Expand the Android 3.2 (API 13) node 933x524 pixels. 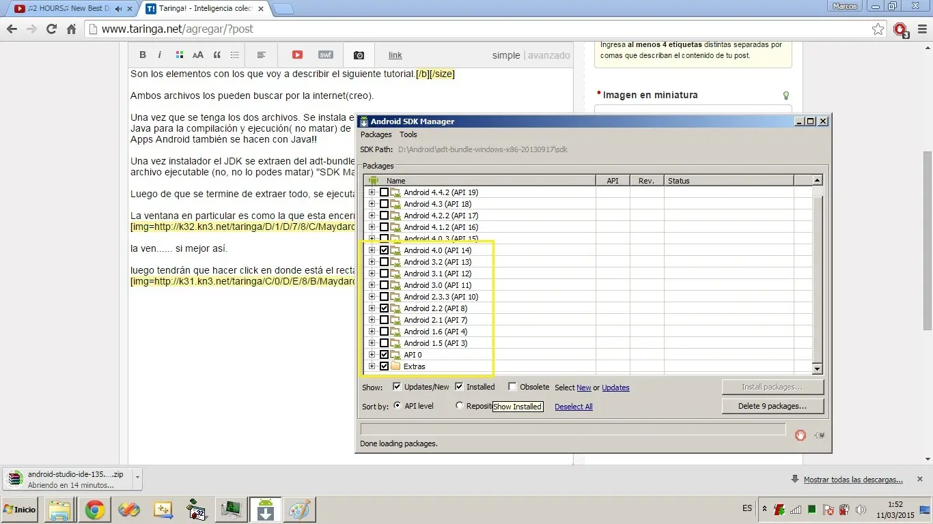[372, 262]
